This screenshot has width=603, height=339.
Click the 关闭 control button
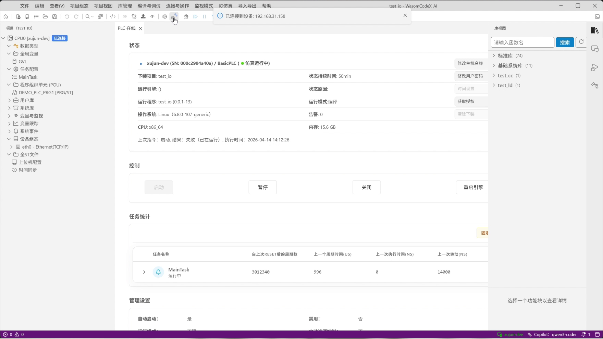(x=367, y=187)
